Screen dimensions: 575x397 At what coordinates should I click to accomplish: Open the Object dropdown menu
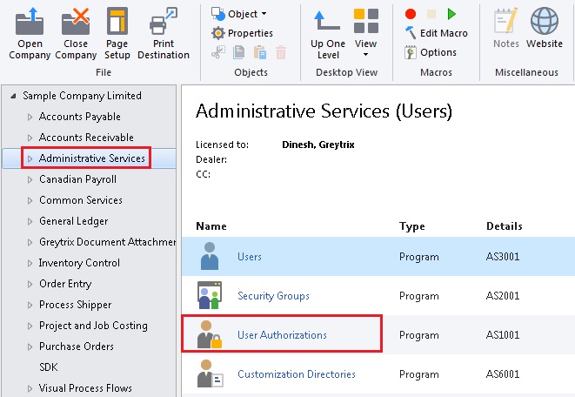[239, 14]
